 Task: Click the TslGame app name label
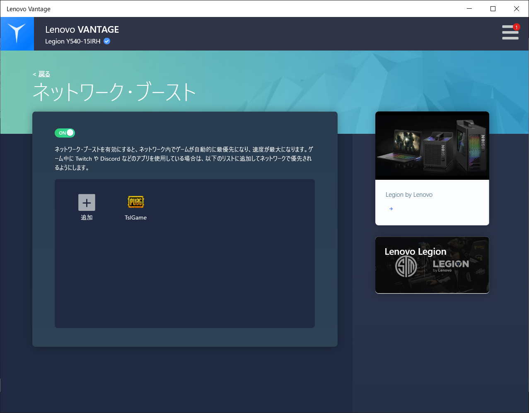(x=136, y=217)
